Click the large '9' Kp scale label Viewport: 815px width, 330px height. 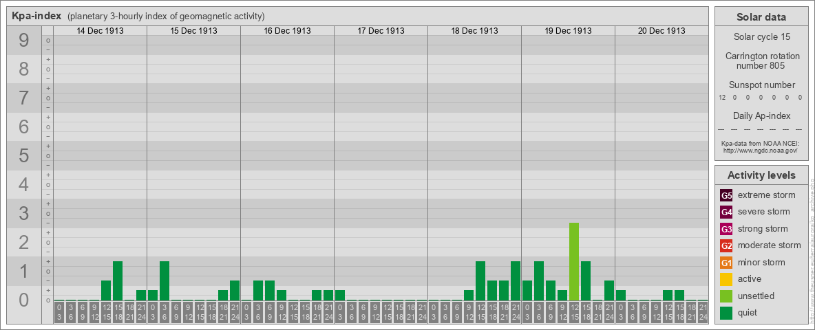click(x=24, y=40)
